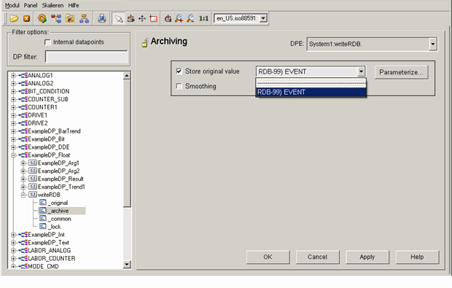
Task: Click the printer icon in the toolbar
Action: 101,18
